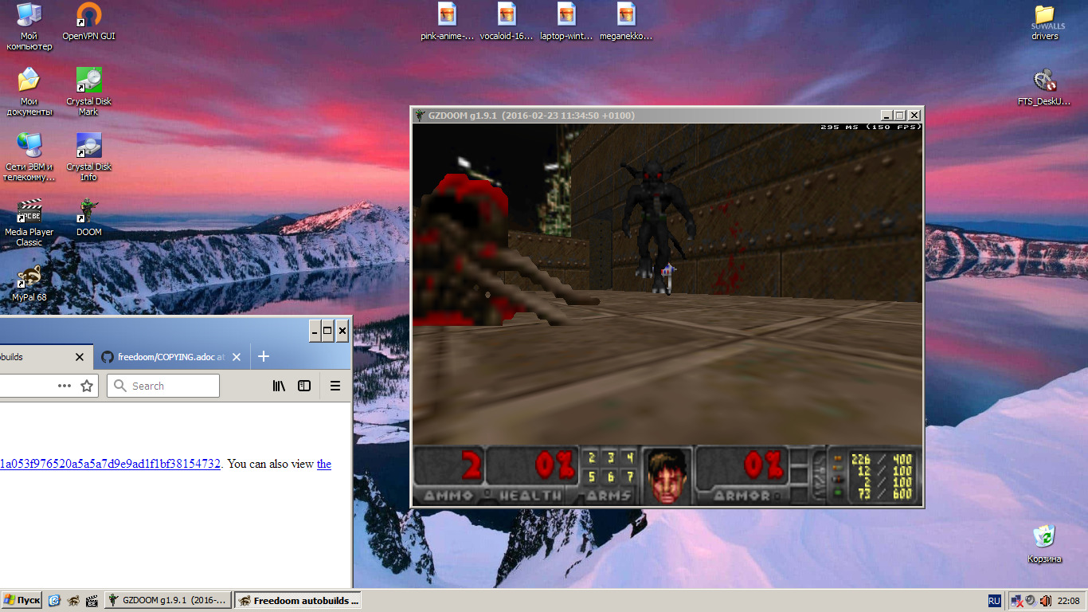Select the meganekko file on desktop
Image resolution: width=1088 pixels, height=612 pixels.
point(626,22)
